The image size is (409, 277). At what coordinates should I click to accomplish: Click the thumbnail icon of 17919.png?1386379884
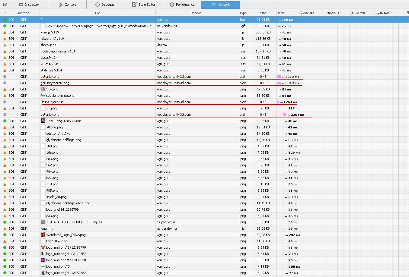tap(43, 121)
